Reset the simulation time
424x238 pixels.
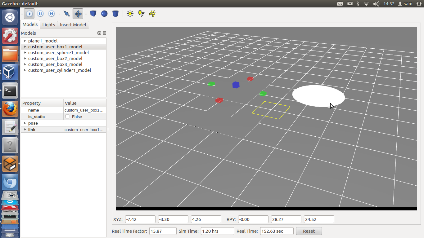click(x=309, y=231)
